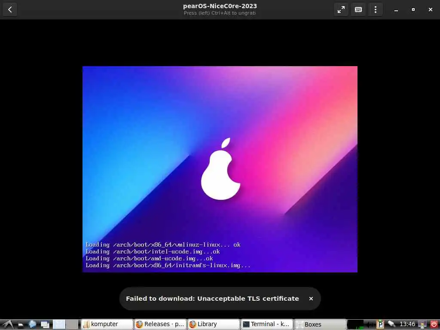Click the 13:46 clock

(407, 324)
